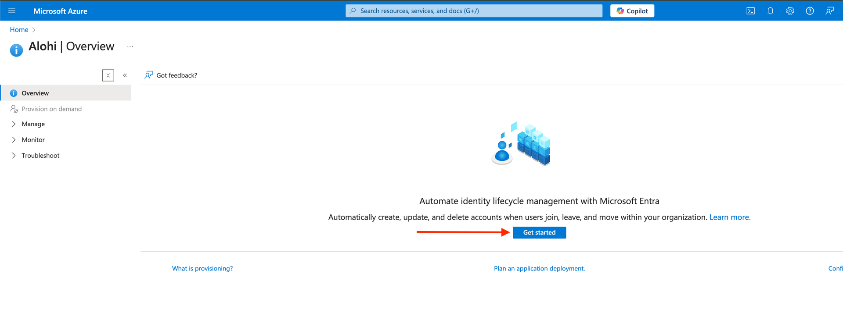Select Provision on demand in sidebar
Viewport: 843px width, 313px height.
point(66,109)
